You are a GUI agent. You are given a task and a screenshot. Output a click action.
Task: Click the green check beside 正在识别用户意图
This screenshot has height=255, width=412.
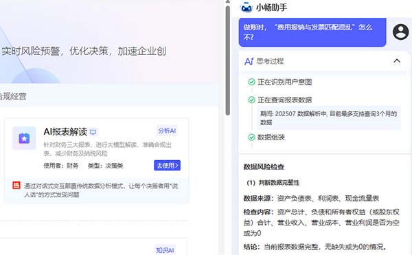coord(251,82)
